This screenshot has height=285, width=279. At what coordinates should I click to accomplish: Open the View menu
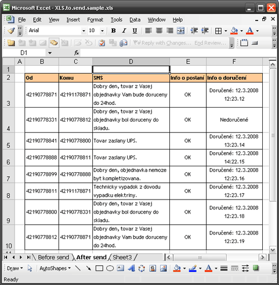point(54,20)
